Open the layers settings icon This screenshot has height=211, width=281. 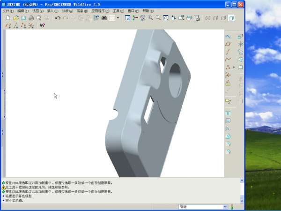189,18
